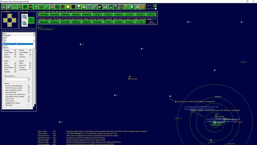Click the warning triangle toolbar icon
Viewport: 257px width, 145px height.
coord(52,7)
